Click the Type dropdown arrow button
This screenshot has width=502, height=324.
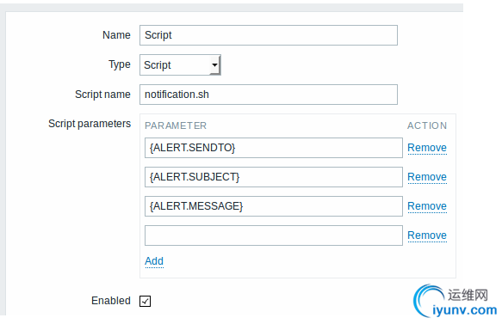pos(214,64)
